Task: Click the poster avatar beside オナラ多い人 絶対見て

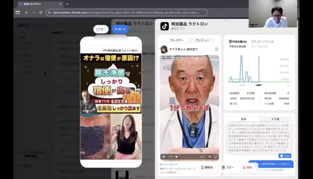Action: click(164, 49)
